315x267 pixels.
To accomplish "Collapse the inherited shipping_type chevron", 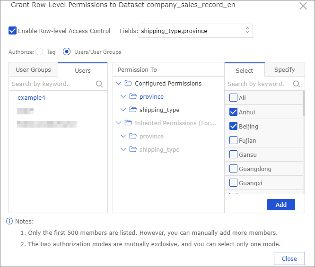I will pos(123,149).
